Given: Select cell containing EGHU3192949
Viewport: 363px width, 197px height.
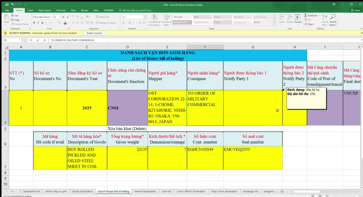Looking at the screenshot, I should click(x=205, y=158).
